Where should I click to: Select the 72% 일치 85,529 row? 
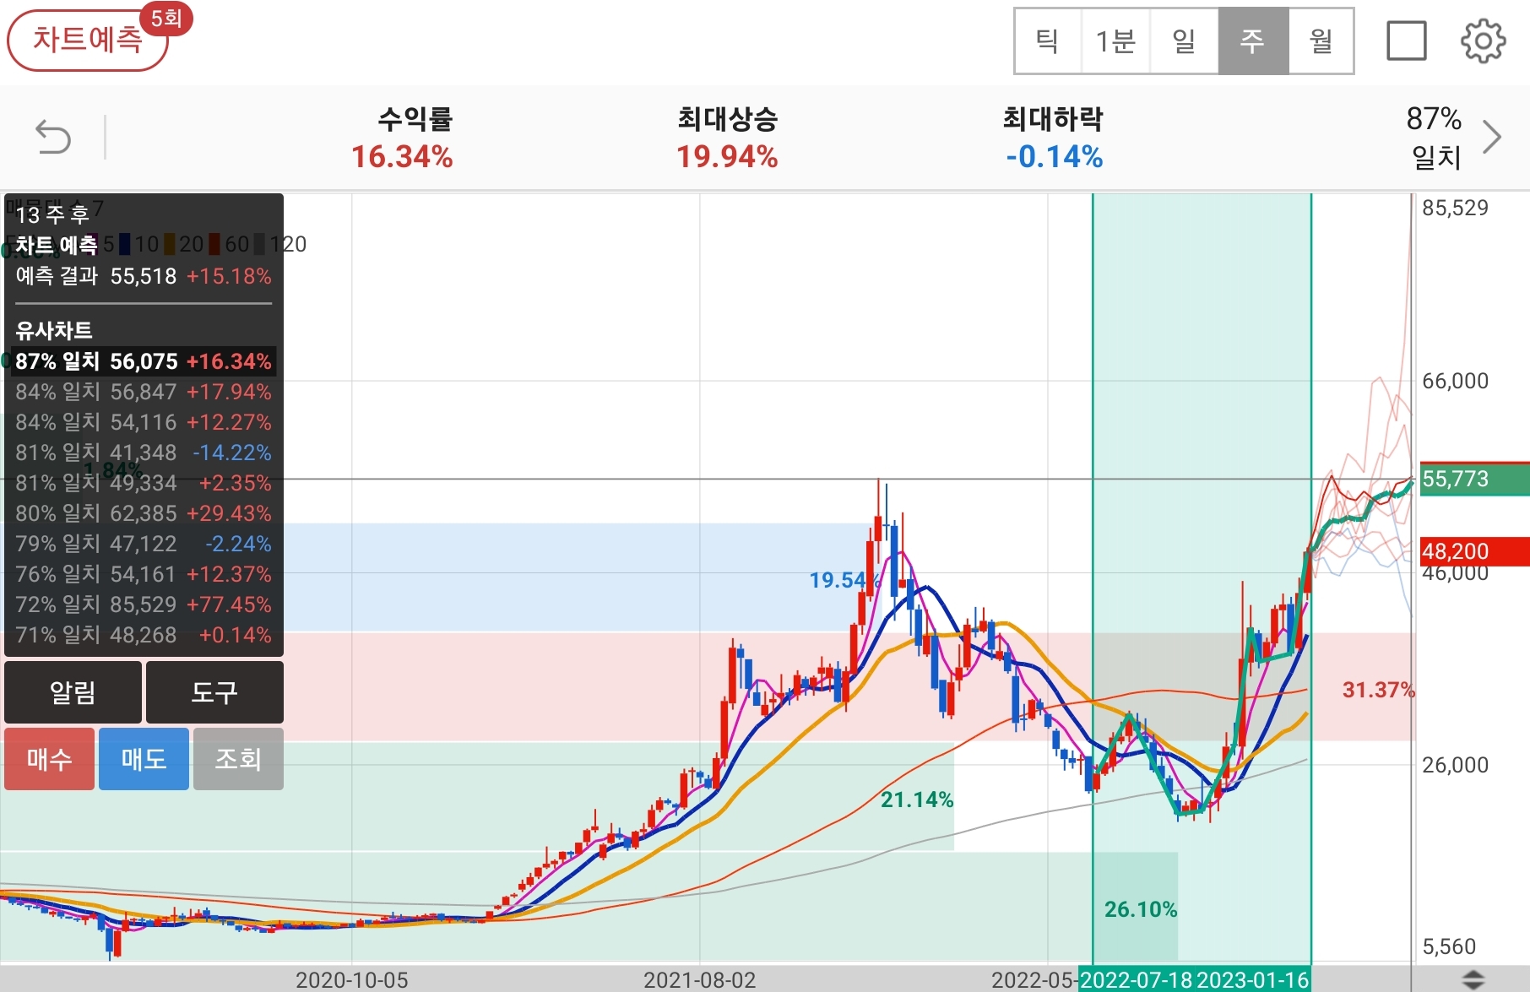click(x=144, y=604)
